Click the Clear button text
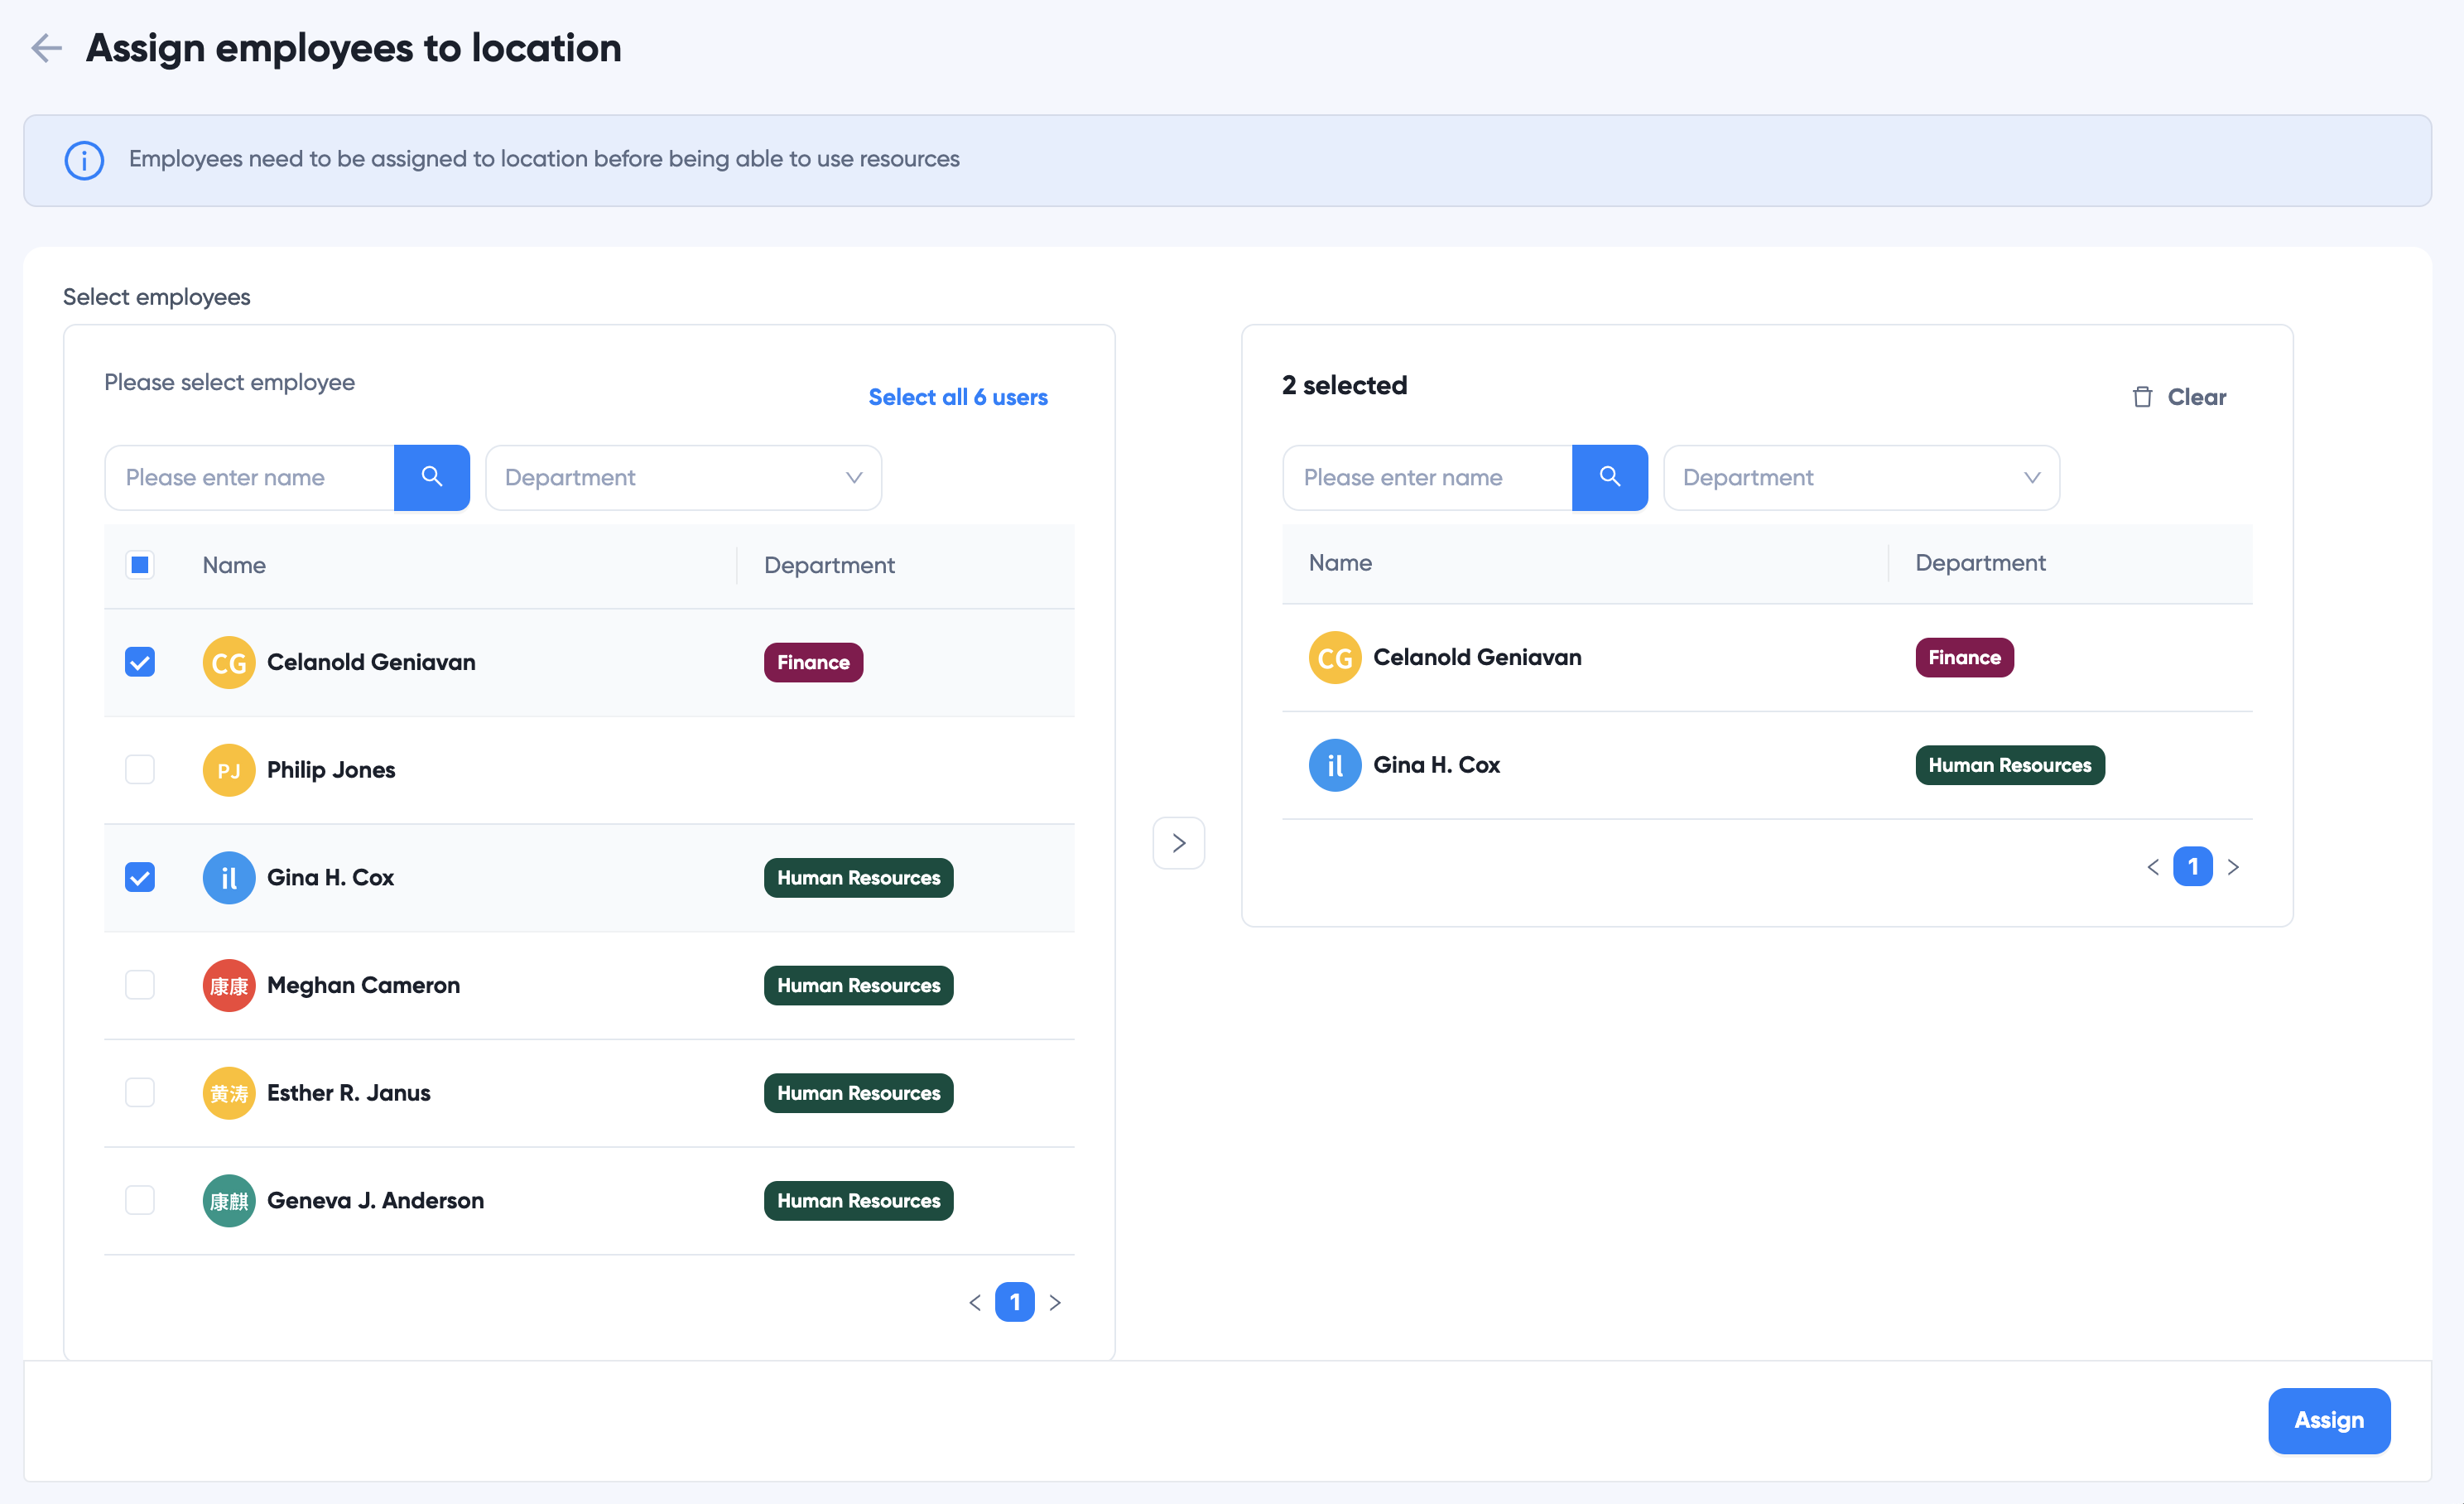2464x1504 pixels. [x=2197, y=397]
